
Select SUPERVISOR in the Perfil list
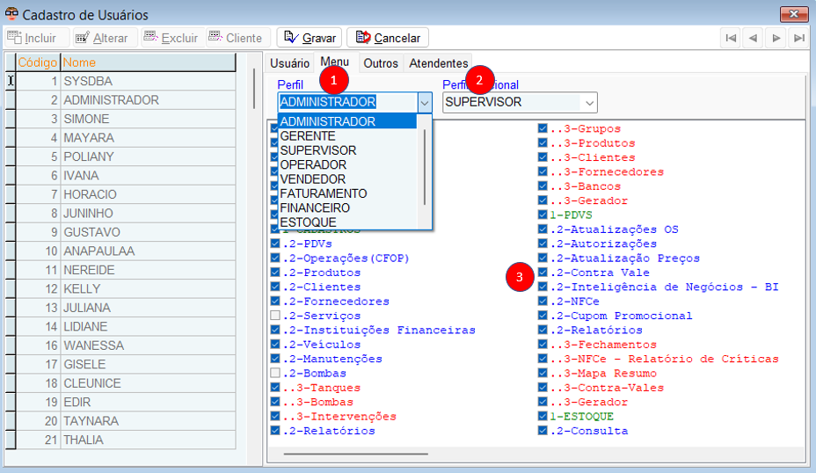[347, 150]
